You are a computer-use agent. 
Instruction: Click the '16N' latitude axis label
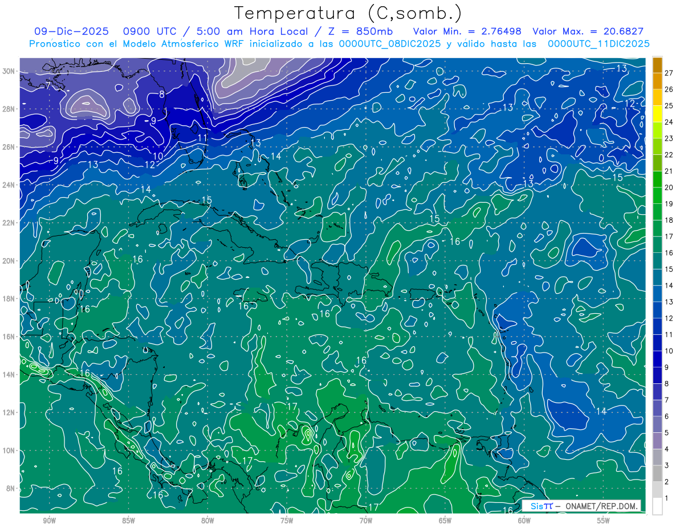8,337
